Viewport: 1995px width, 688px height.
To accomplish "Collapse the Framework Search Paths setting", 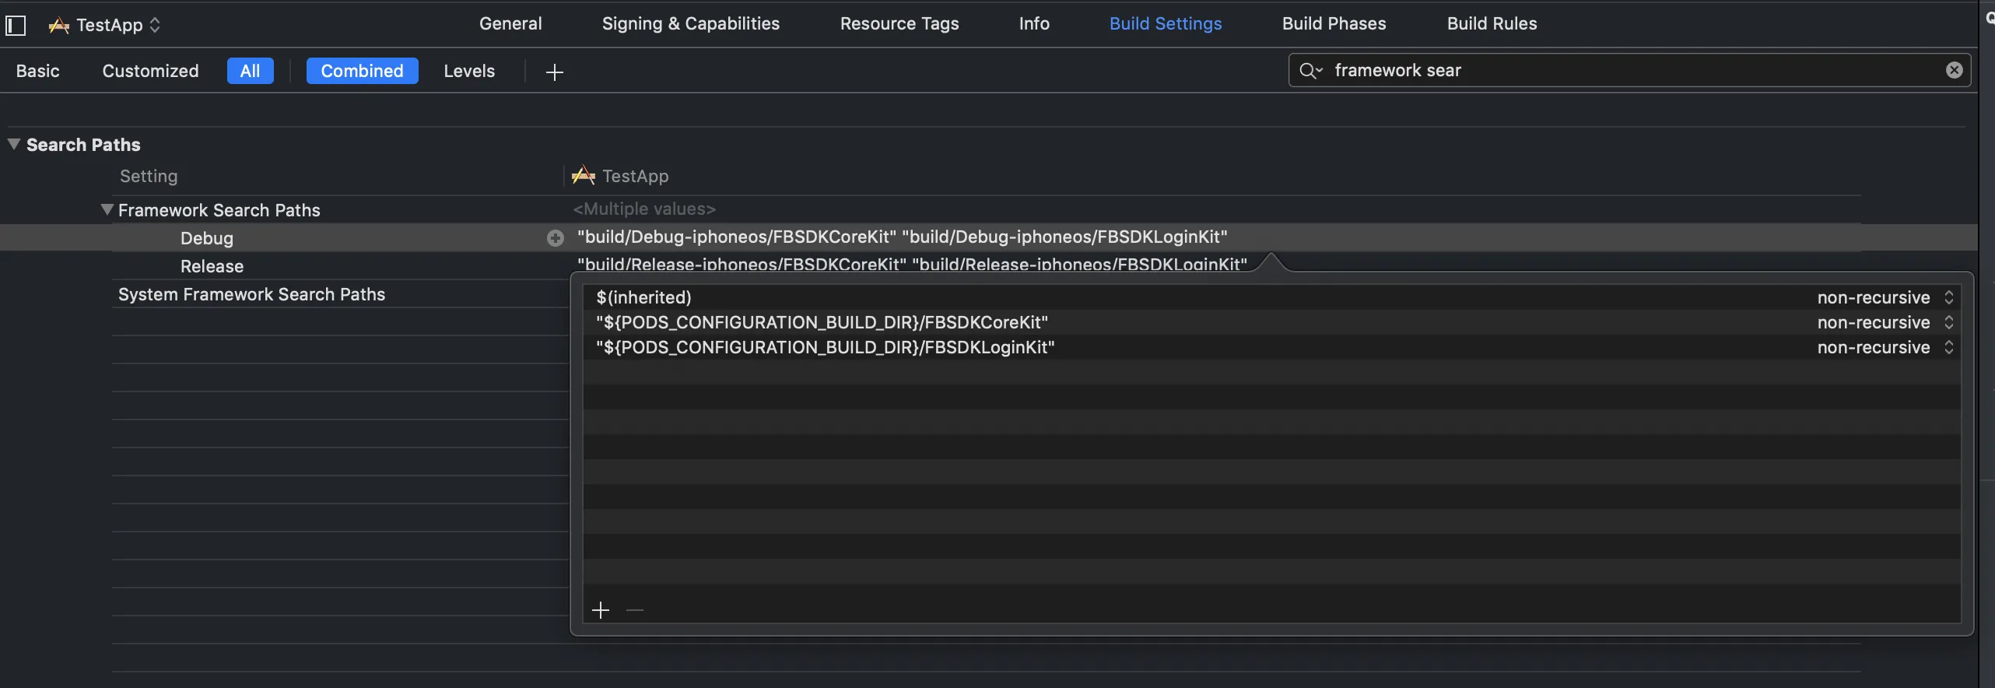I will point(107,210).
